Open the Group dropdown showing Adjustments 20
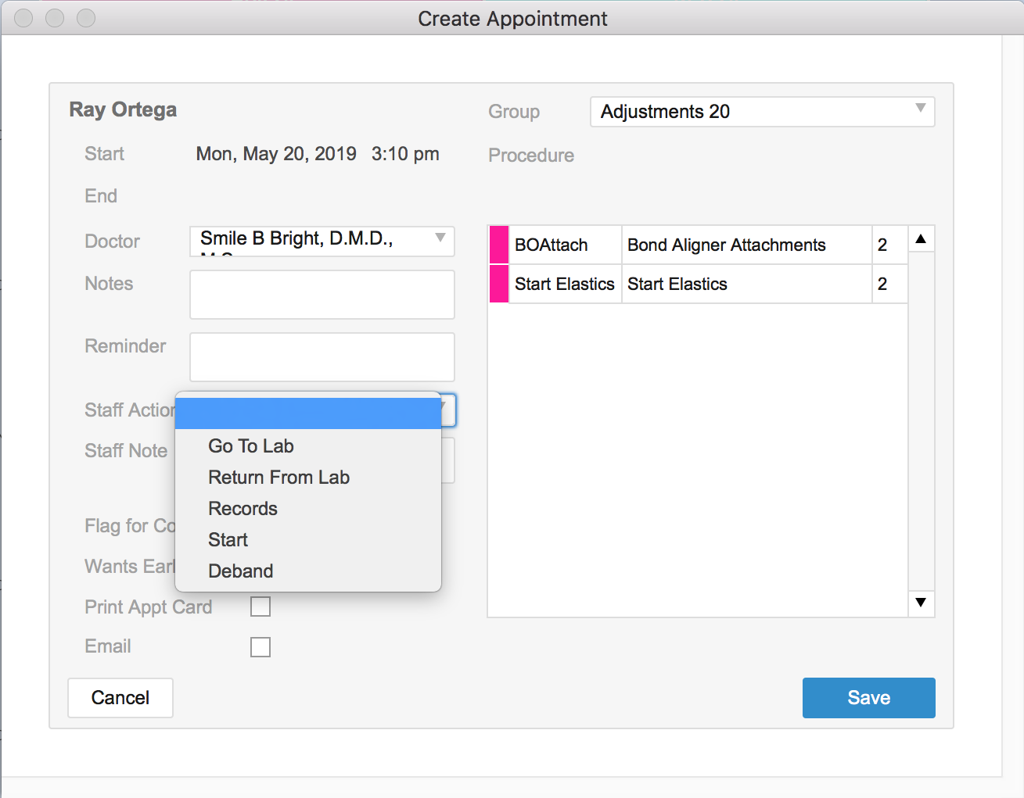 [x=762, y=112]
